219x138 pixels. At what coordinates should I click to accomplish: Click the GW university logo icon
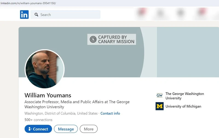(x=160, y=95)
